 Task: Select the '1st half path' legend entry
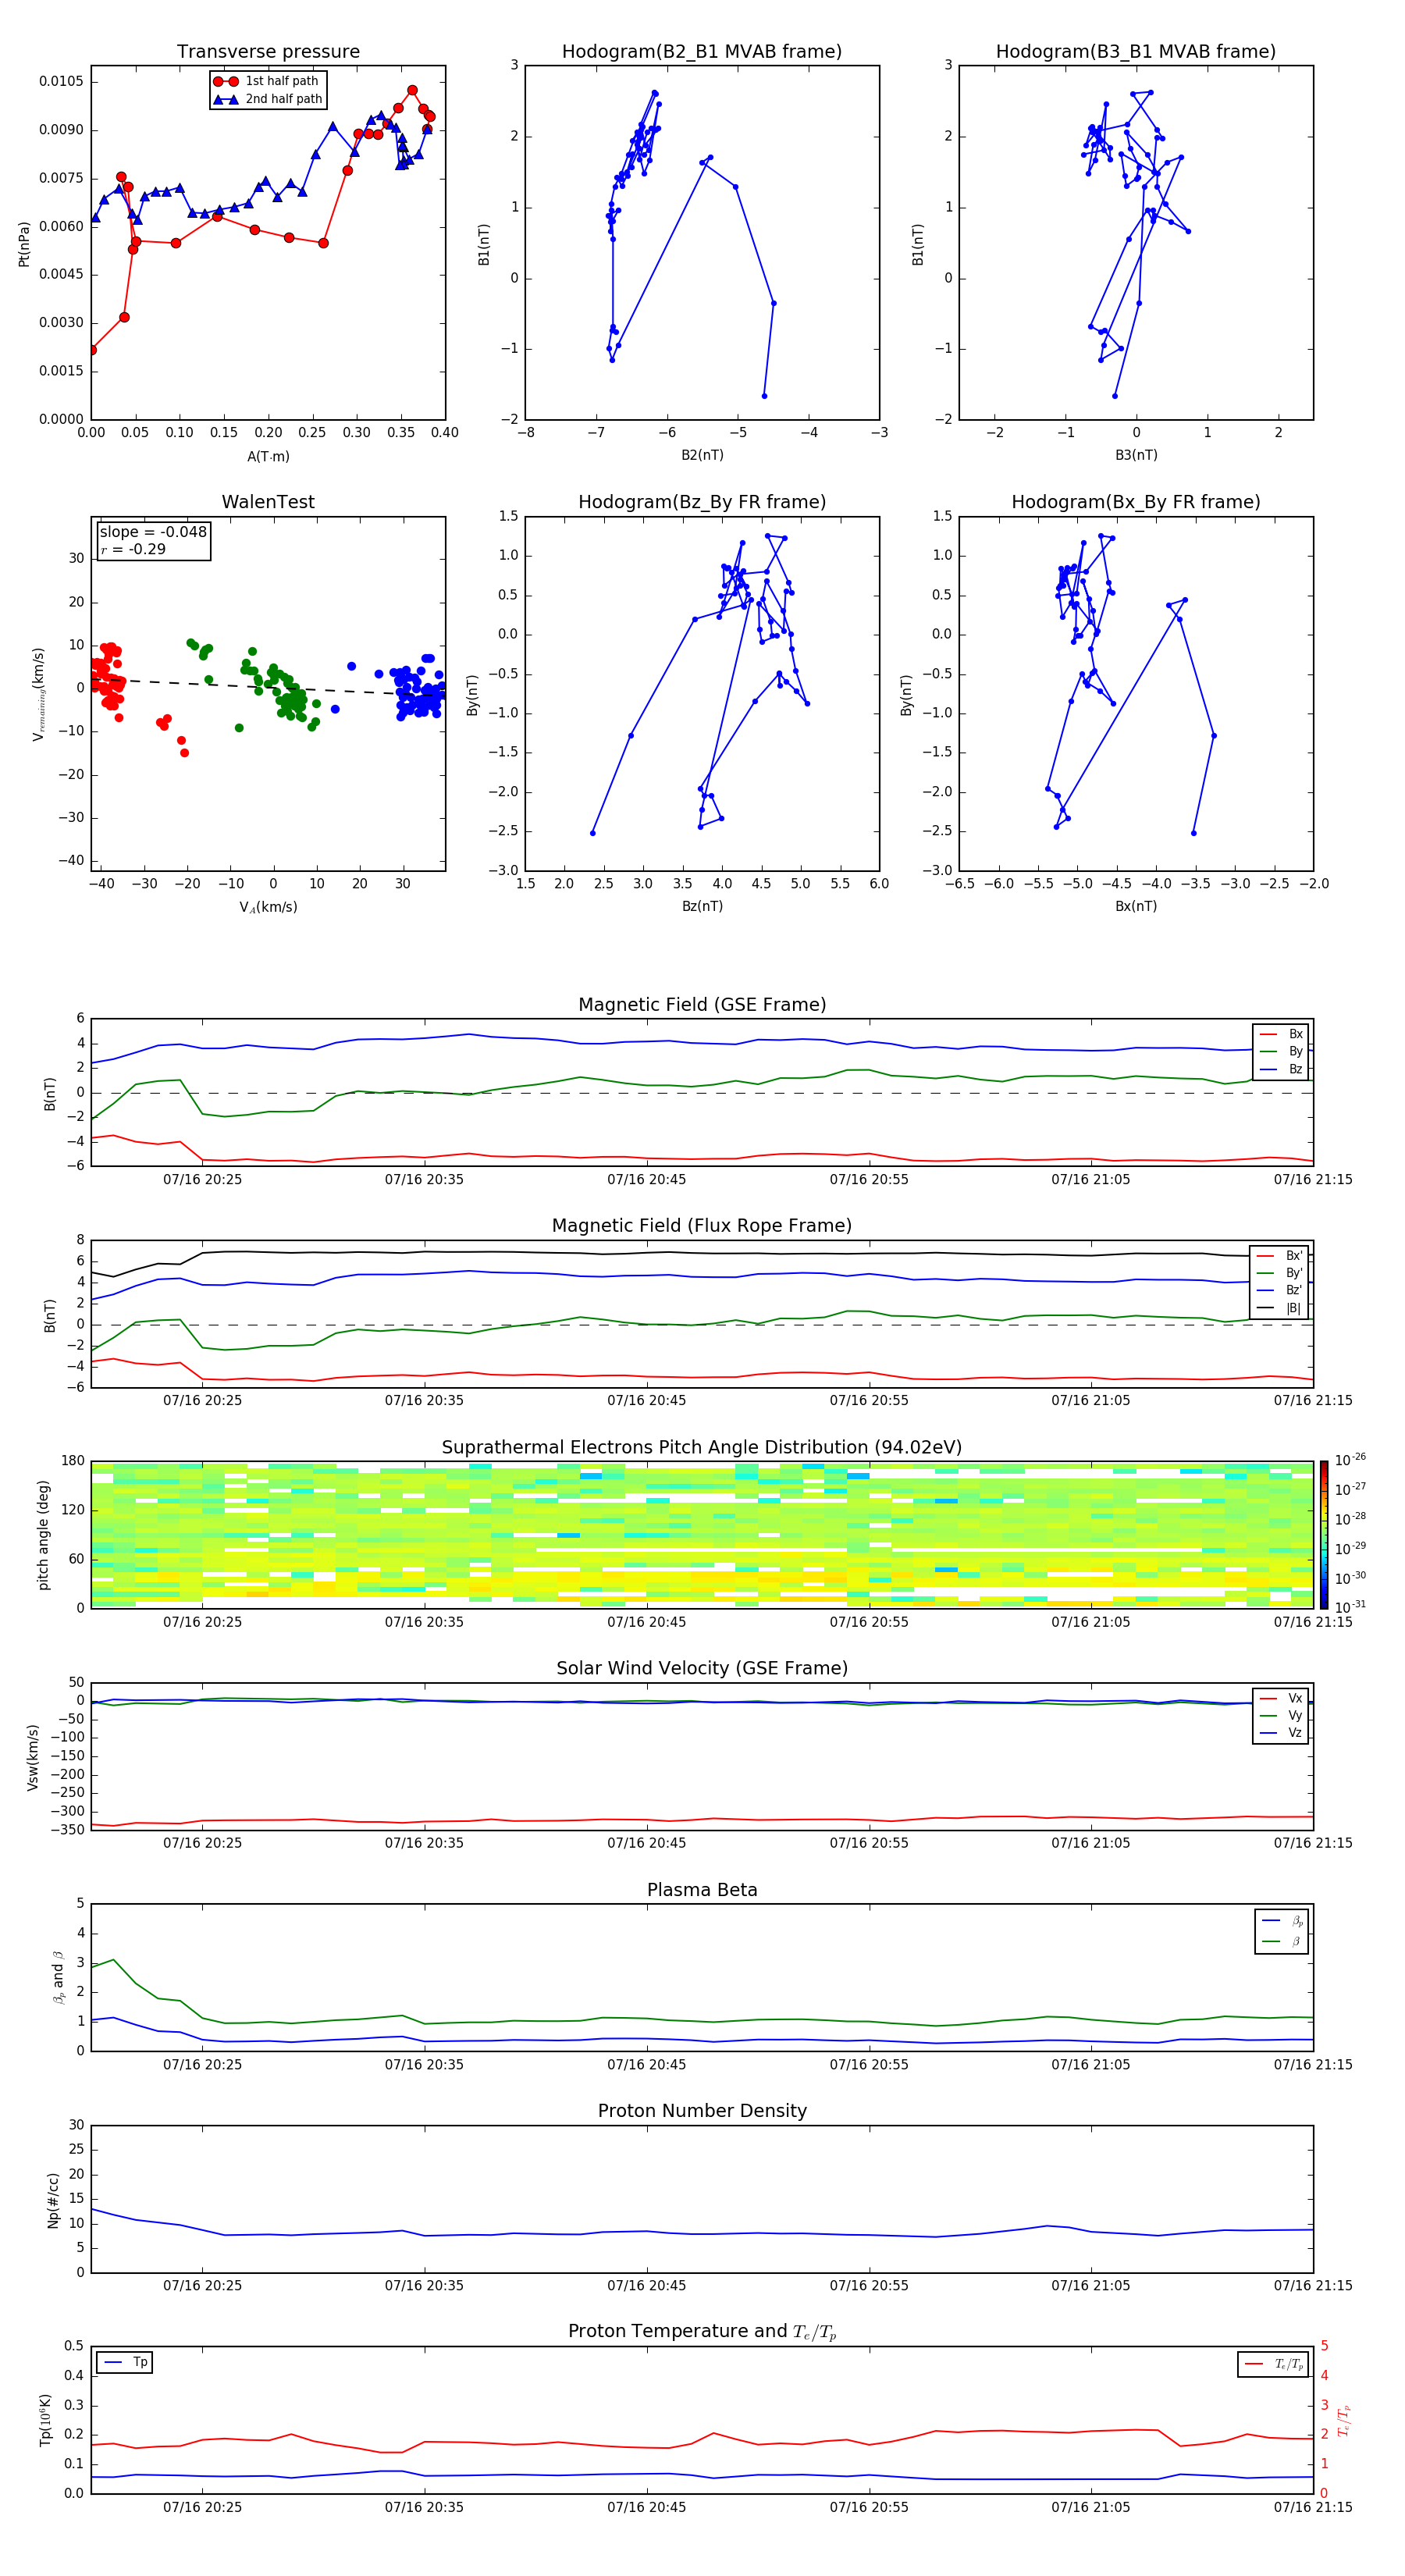pyautogui.click(x=266, y=81)
